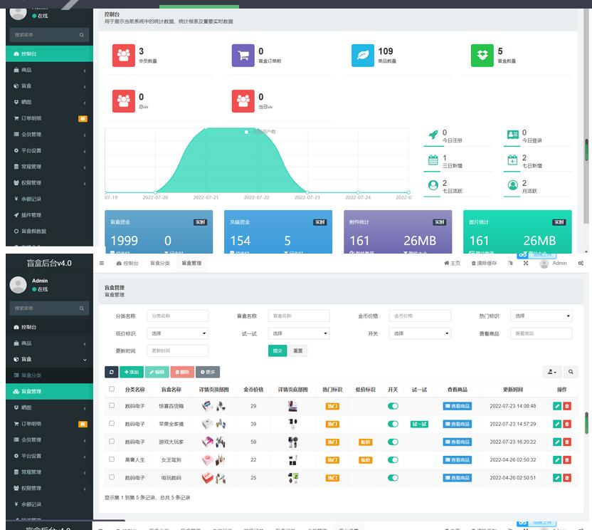Open the 低价标识 select dropdown
The width and height of the screenshot is (592, 530).
178,333
